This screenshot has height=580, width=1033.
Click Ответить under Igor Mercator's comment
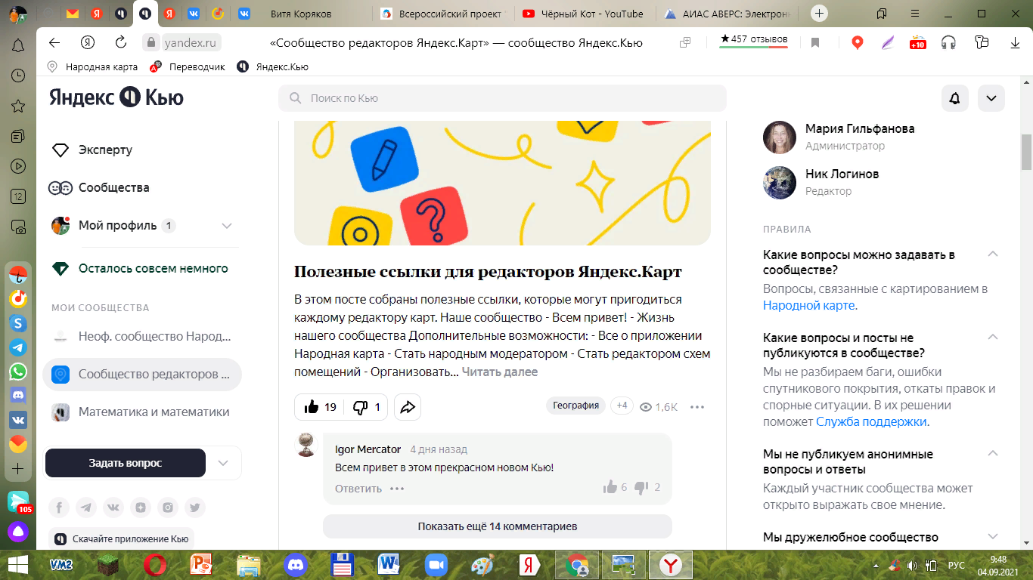[358, 488]
